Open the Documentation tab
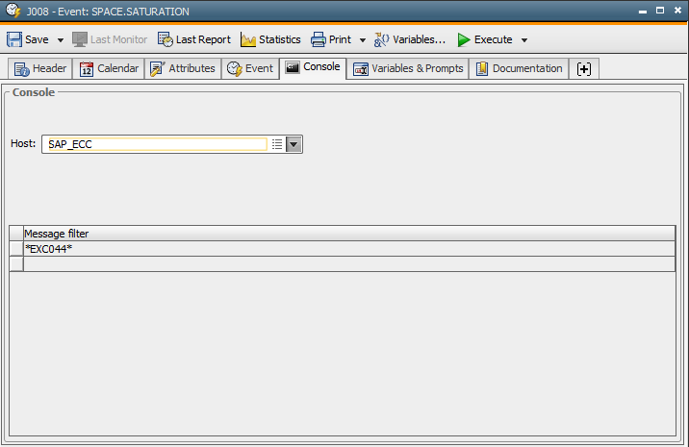Viewport: 689px width, 447px height. [519, 68]
